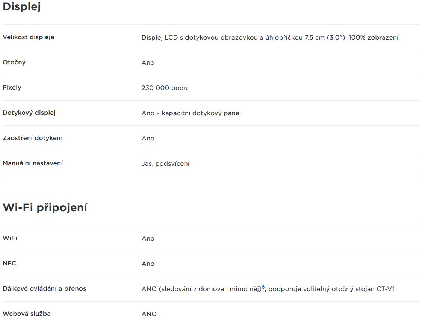Viewport: 425px width, 320px height.
Task: Select the Displej section heading
Action: point(22,6)
